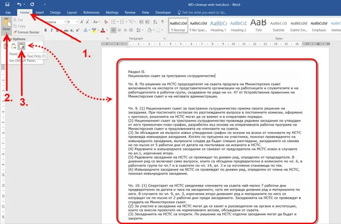
Task: Switch to the Design tab
Action: point(56,13)
